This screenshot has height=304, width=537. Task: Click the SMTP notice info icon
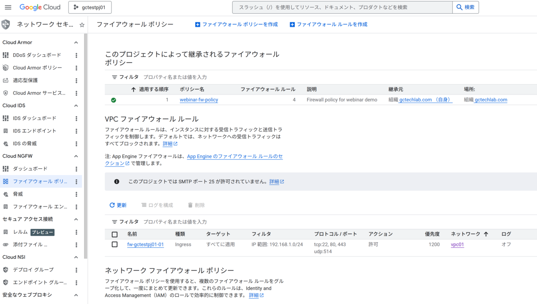pyautogui.click(x=117, y=182)
